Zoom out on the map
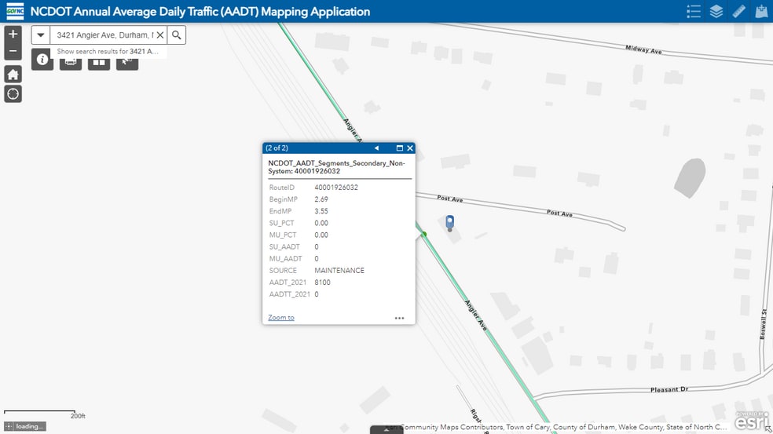 [x=13, y=51]
